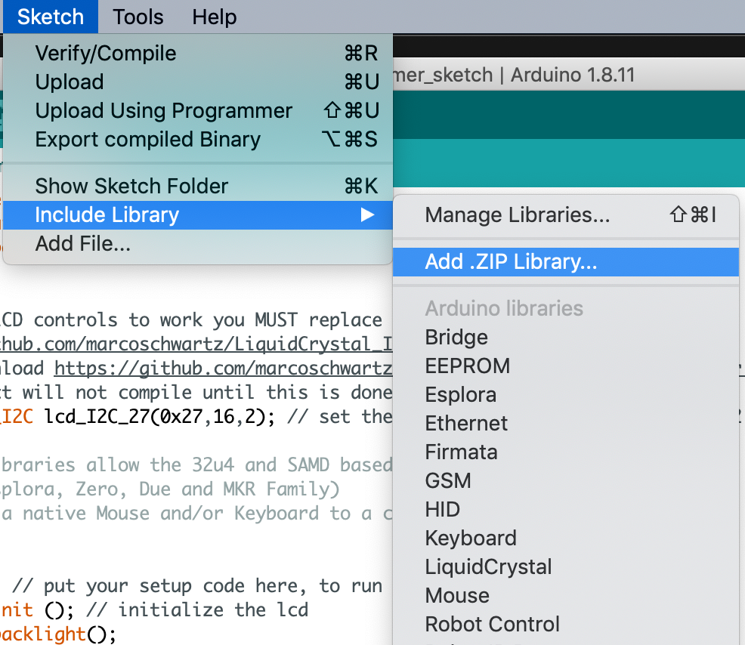This screenshot has width=745, height=645.
Task: Include the Ethernet library
Action: point(566,423)
